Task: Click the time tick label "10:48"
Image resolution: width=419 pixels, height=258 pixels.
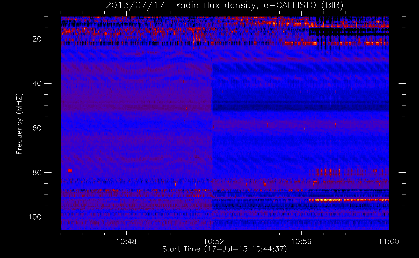Action: pos(126,242)
